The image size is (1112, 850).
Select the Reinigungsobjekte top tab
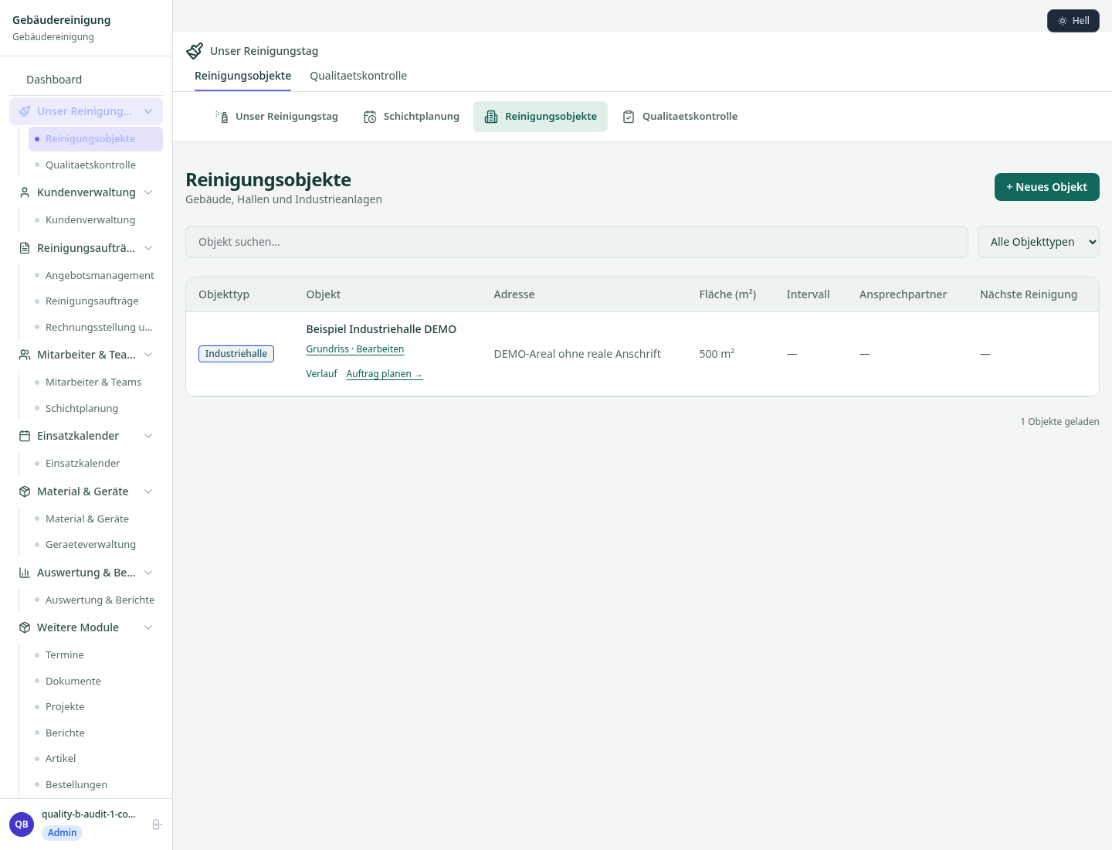[242, 76]
